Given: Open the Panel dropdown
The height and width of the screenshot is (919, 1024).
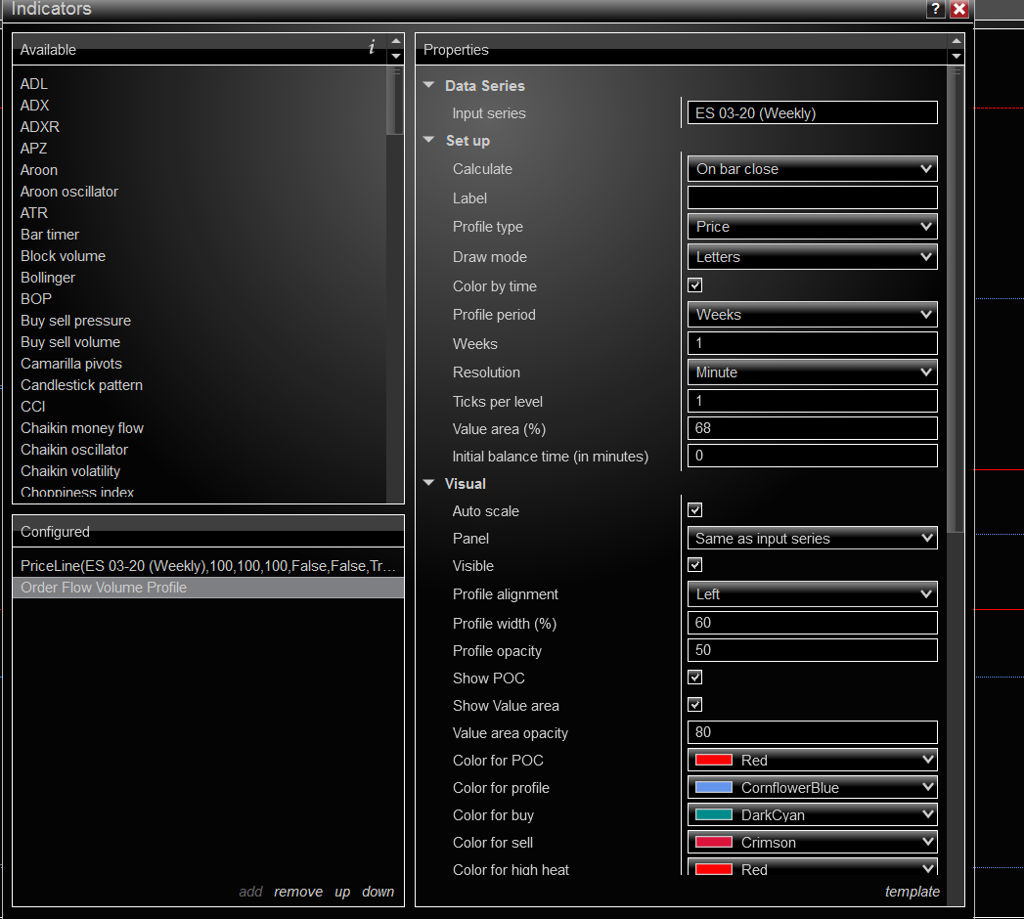Looking at the screenshot, I should pyautogui.click(x=813, y=539).
